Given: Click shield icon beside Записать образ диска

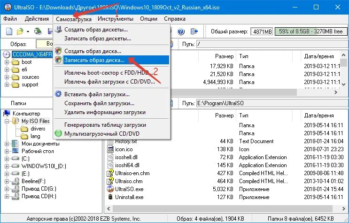Looking at the screenshot, I should click(x=58, y=60).
